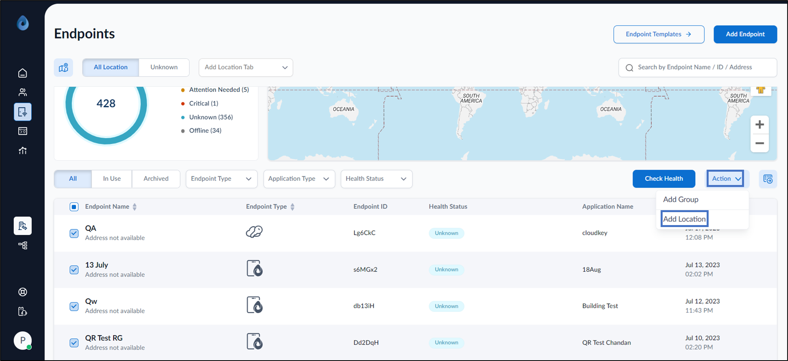The height and width of the screenshot is (361, 788).
Task: Uncheck the QA endpoint checkbox
Action: click(x=74, y=233)
